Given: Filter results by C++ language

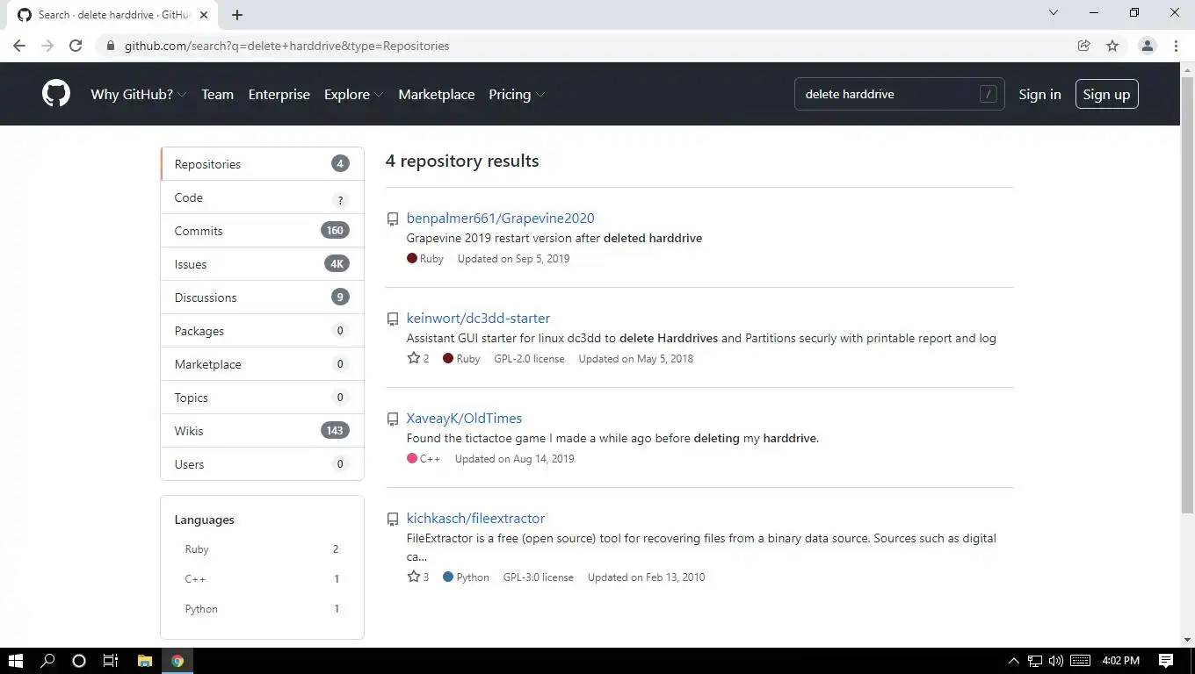Looking at the screenshot, I should [x=262, y=579].
